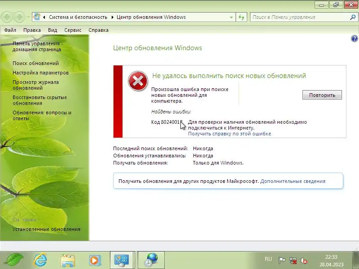
Task: Minimize the Windows Update window
Action: [321, 5]
